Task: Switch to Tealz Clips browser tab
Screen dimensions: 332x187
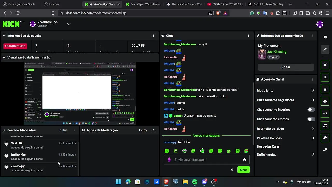Action: [x=143, y=4]
